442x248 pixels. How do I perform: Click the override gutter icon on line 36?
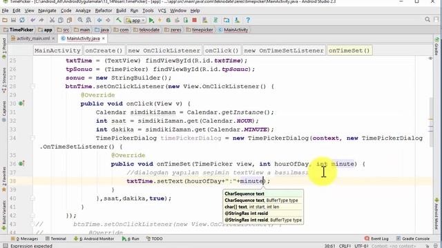click(21, 164)
